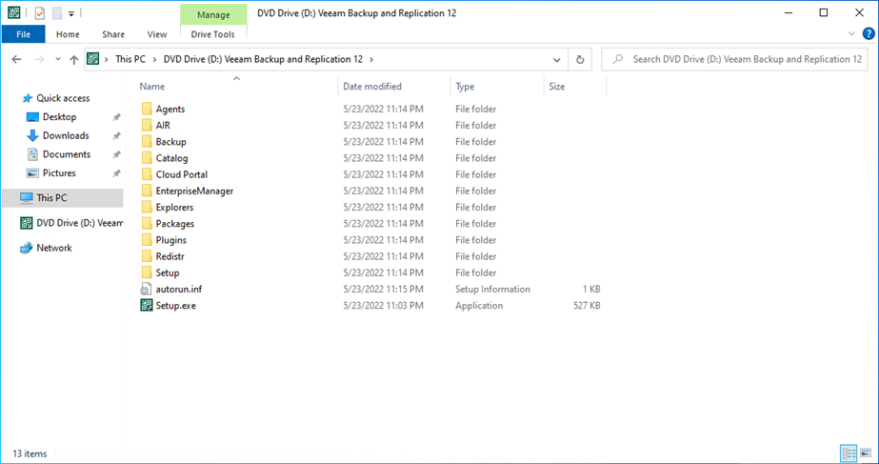This screenshot has width=879, height=464.
Task: Open the File menu
Action: (x=24, y=34)
